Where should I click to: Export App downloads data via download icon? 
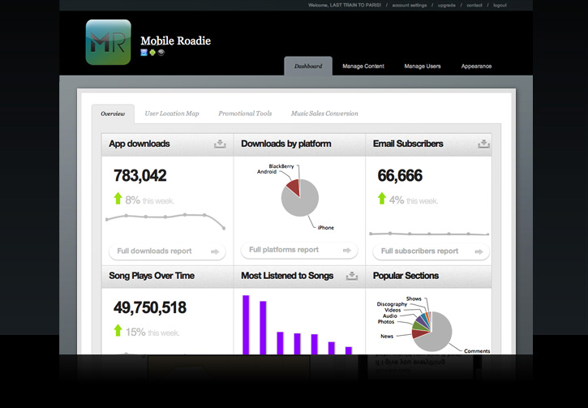[220, 144]
